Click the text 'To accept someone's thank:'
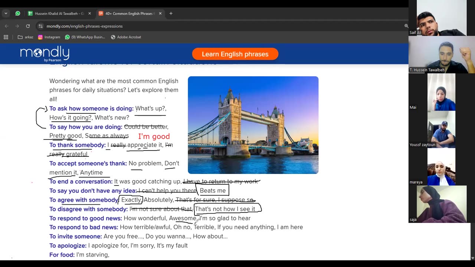This screenshot has height=267, width=475. (x=88, y=163)
